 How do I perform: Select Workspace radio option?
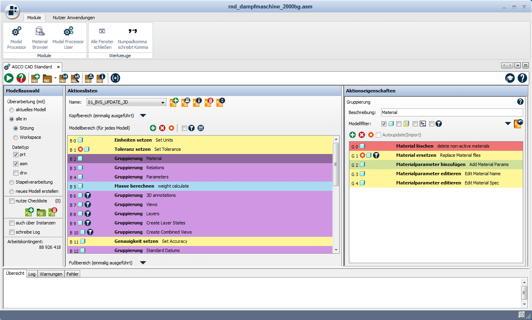click(16, 137)
